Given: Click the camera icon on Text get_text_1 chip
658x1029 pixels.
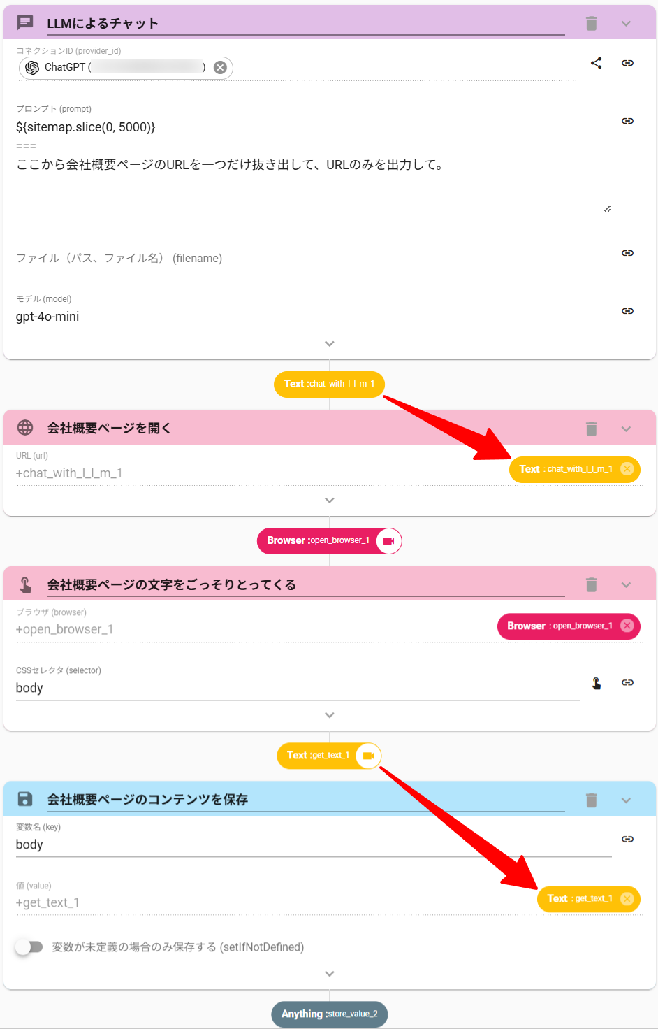Looking at the screenshot, I should coord(369,756).
